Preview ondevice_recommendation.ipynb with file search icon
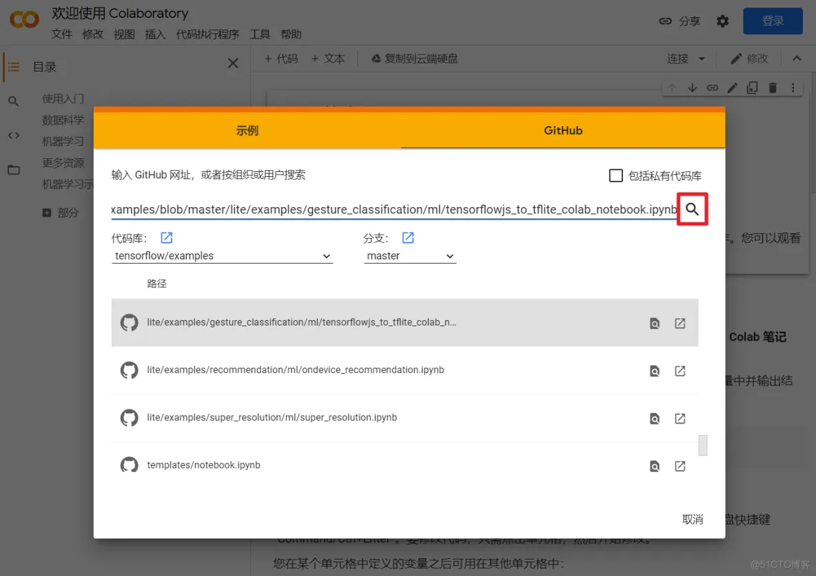The image size is (816, 576). click(655, 371)
